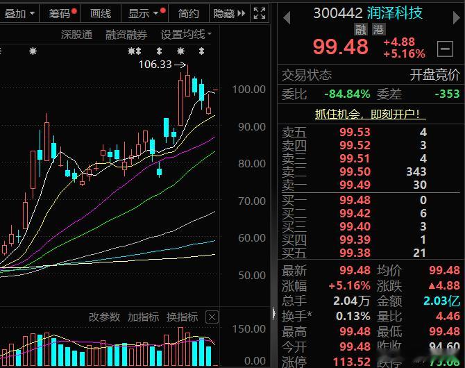Click the 换手 value 0.13%

pos(353,316)
